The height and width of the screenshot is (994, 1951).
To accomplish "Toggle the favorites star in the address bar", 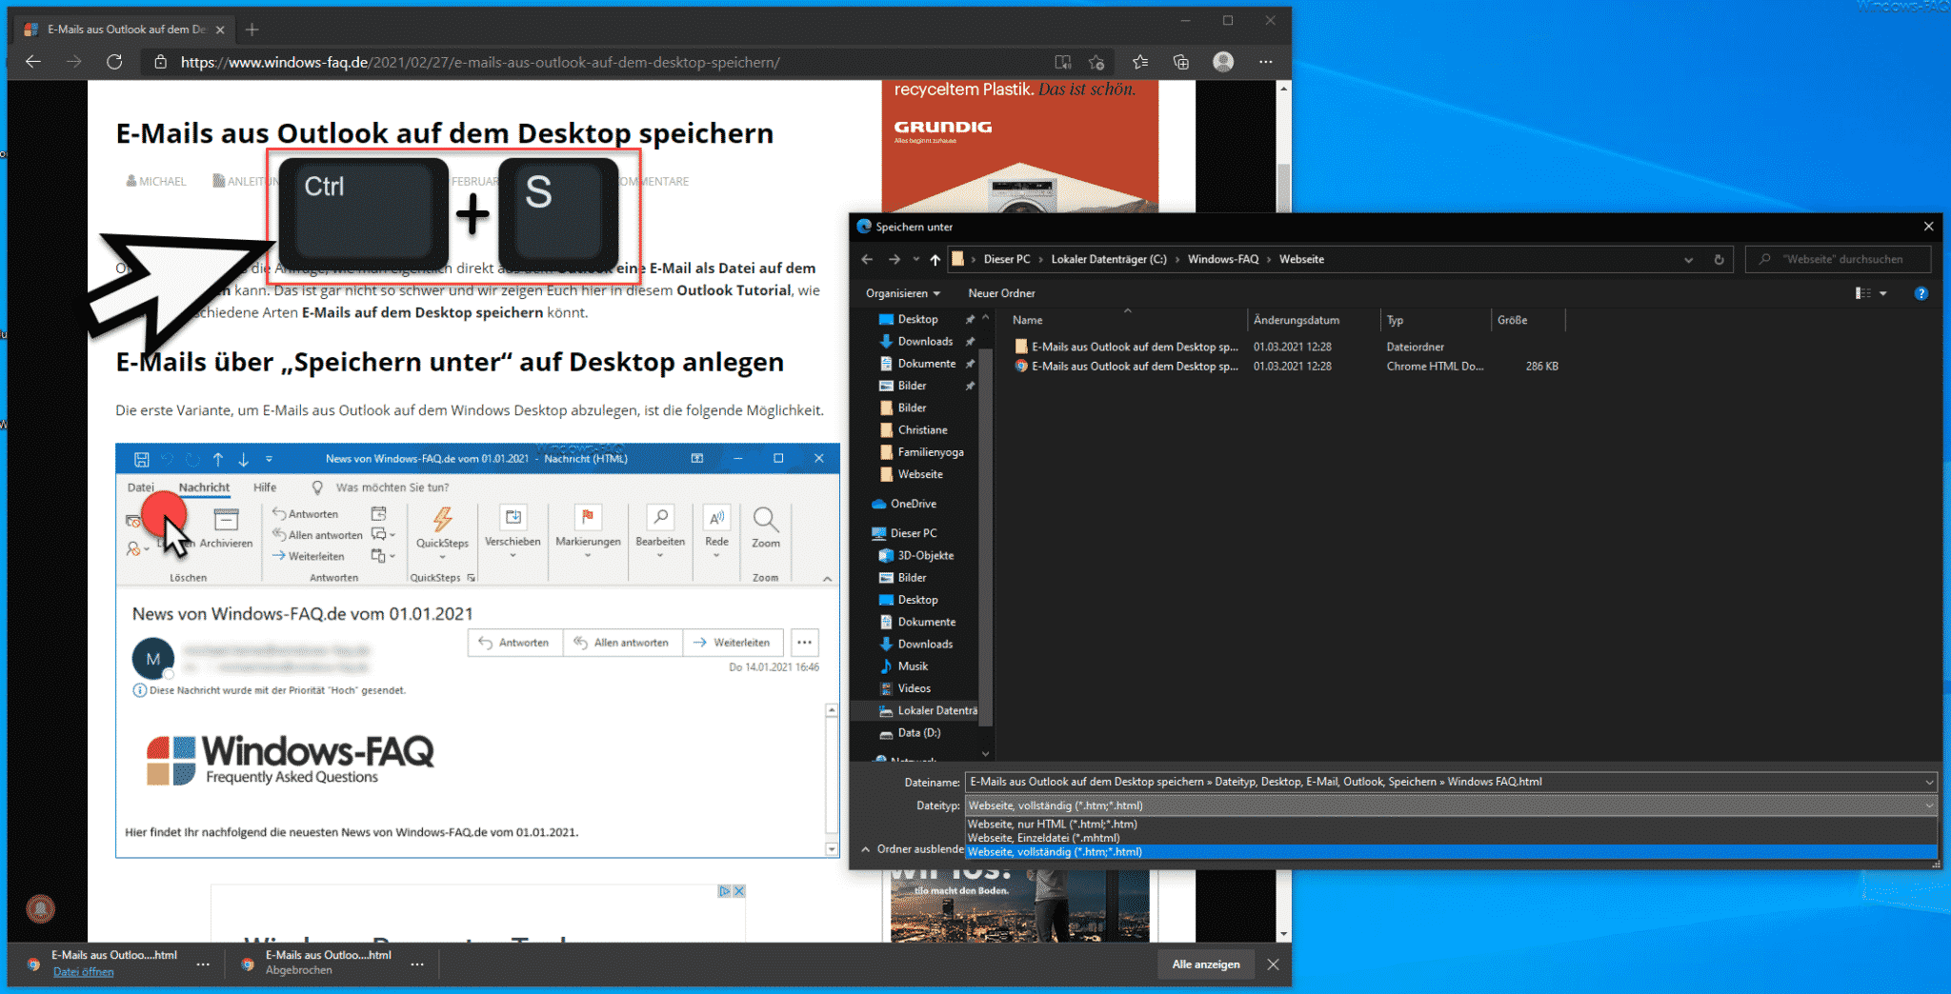I will (1096, 61).
